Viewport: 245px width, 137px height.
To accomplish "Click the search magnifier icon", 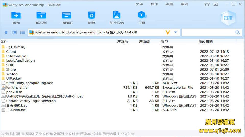I will coord(238,32).
